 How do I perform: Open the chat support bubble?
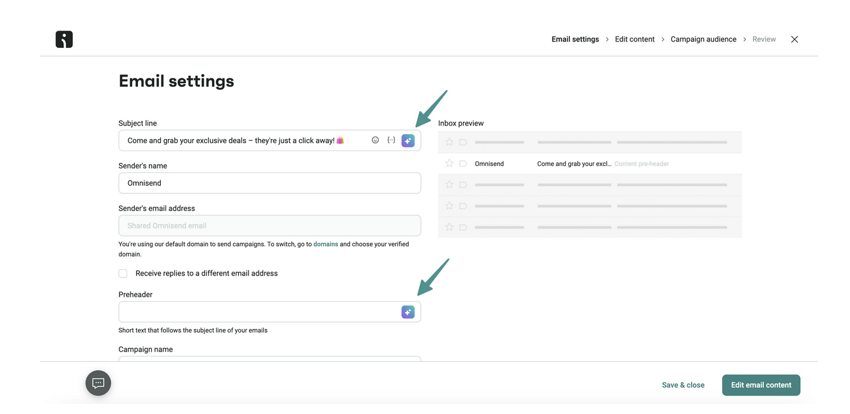click(98, 383)
